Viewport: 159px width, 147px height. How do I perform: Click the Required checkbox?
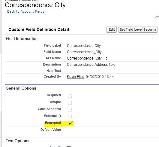pyautogui.click(x=70, y=96)
